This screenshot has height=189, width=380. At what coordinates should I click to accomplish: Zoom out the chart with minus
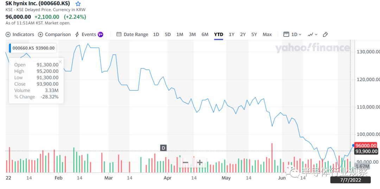click(x=185, y=163)
